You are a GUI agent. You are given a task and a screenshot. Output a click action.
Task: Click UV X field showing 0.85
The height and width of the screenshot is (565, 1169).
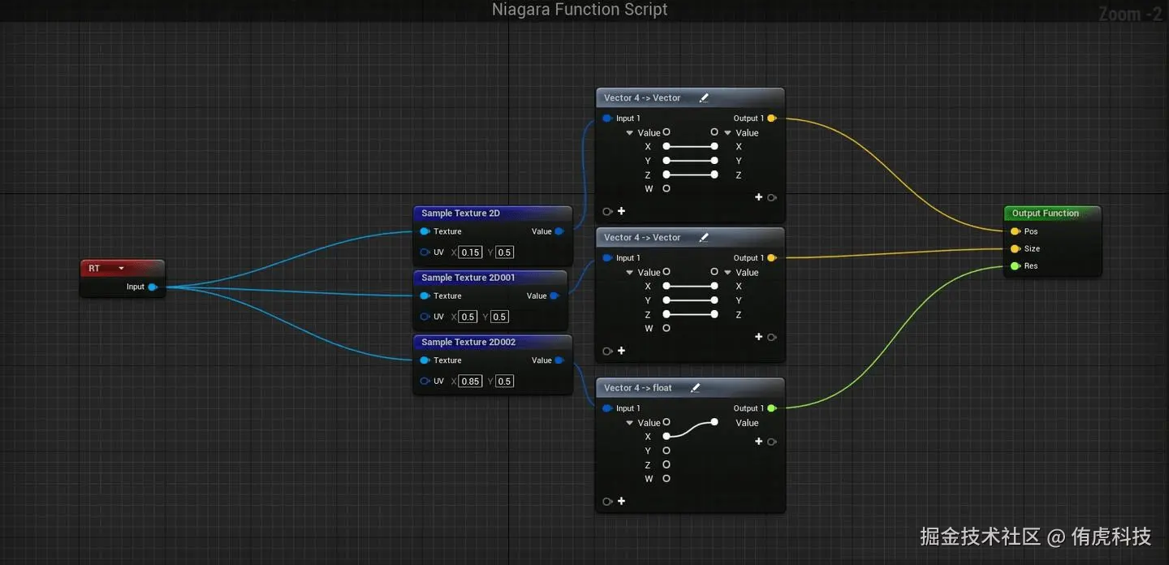[x=470, y=382]
